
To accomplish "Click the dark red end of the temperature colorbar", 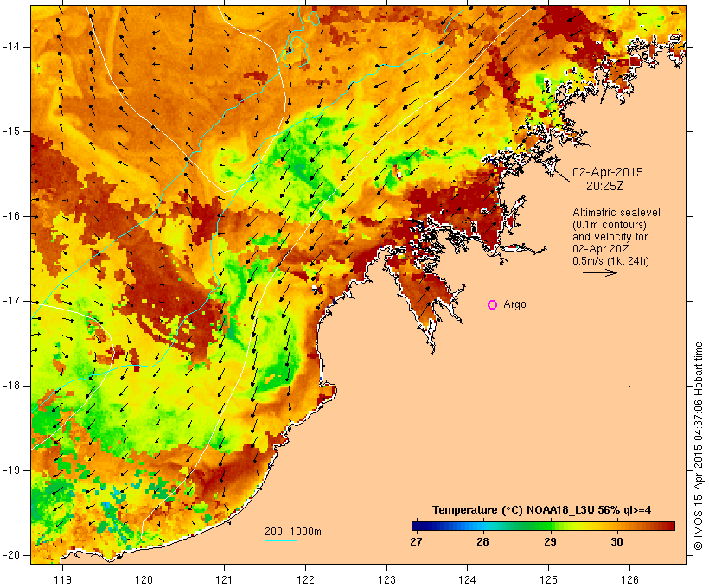I will [x=668, y=526].
